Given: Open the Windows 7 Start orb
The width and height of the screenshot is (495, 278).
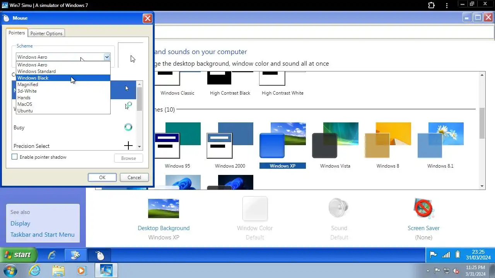Looking at the screenshot, I should tap(10, 270).
